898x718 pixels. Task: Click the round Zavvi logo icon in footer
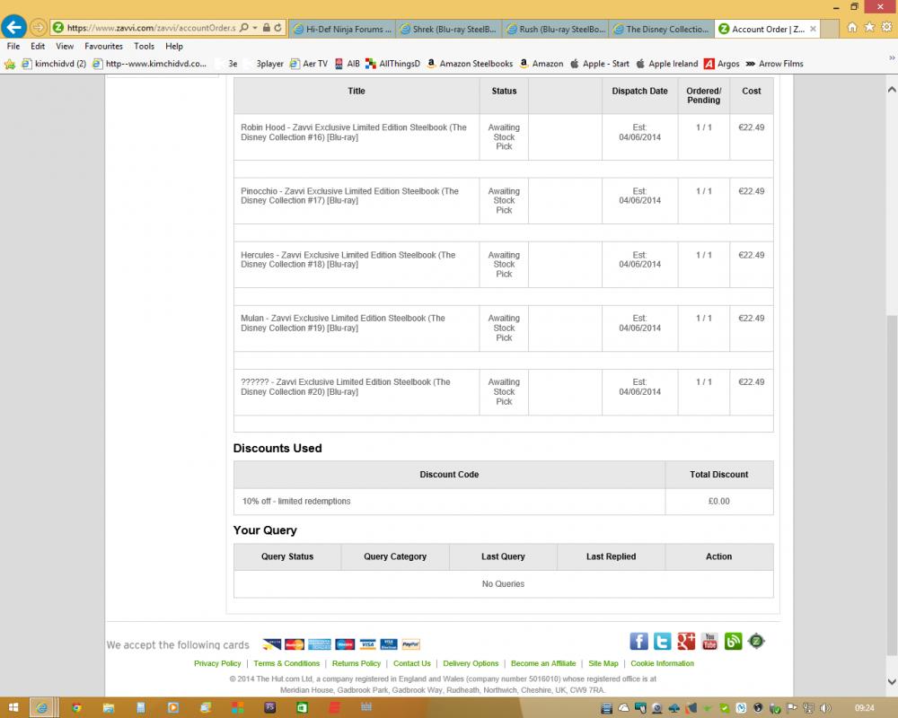[x=756, y=642]
